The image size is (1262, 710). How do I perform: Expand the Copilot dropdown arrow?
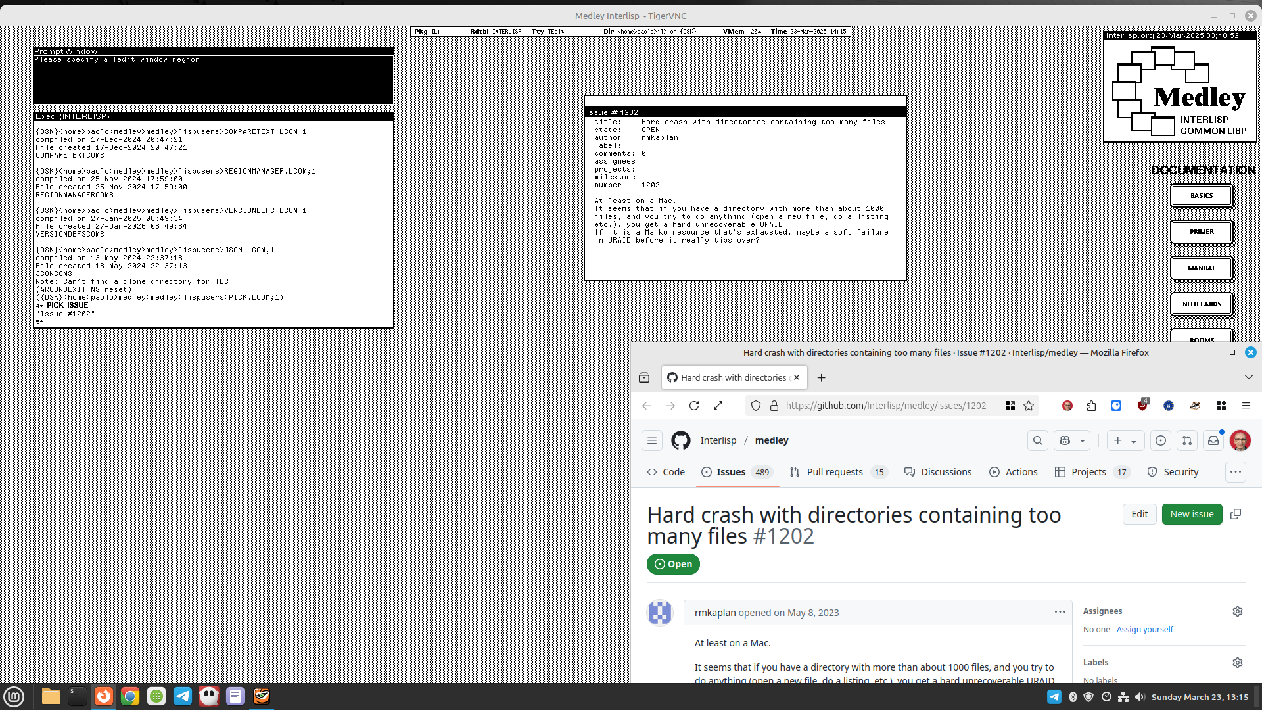1083,440
